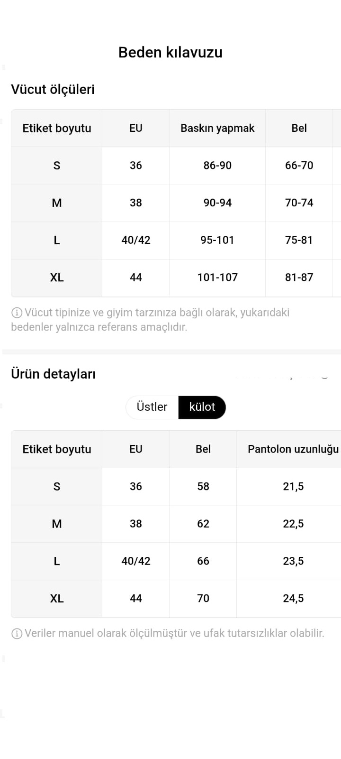Tap waist value 62 in product details
The height and width of the screenshot is (759, 341).
pos(203,524)
